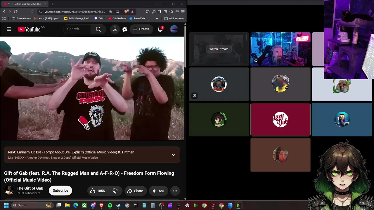This screenshot has height=210, width=374.
Task: Select the Lazy Dub participant tile
Action: pyautogui.click(x=280, y=120)
